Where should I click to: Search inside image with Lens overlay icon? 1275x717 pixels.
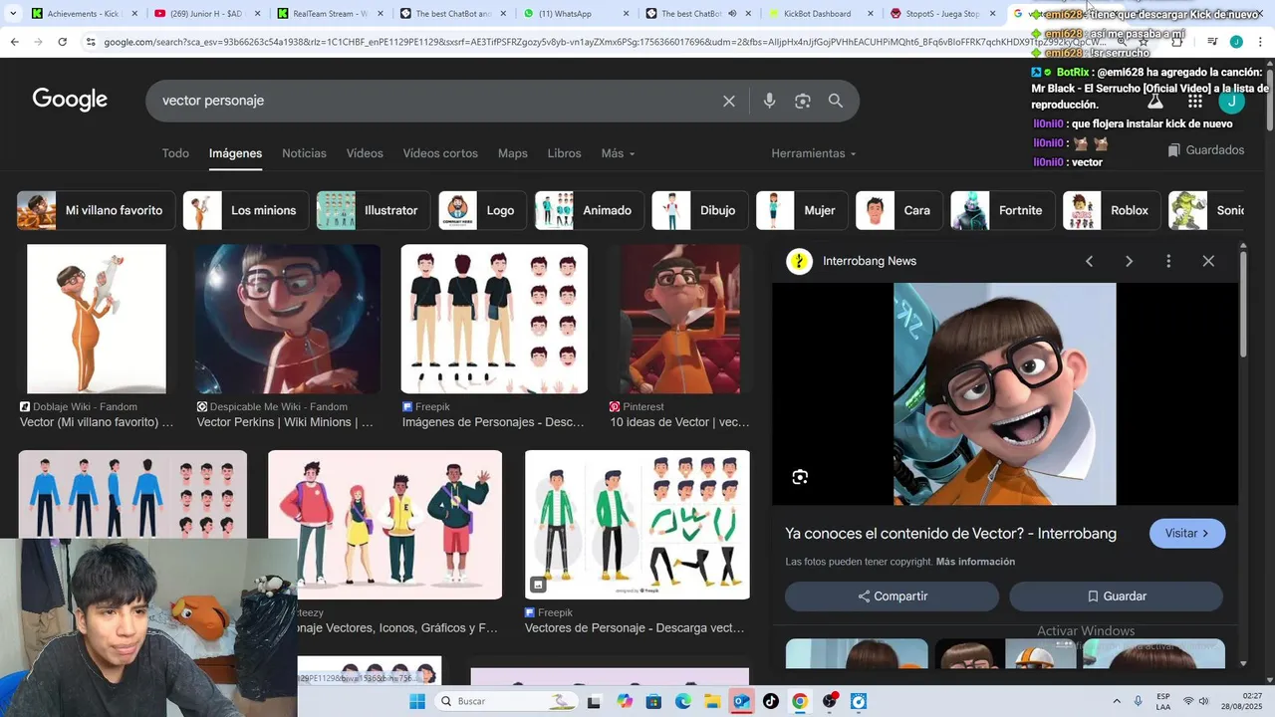click(800, 477)
